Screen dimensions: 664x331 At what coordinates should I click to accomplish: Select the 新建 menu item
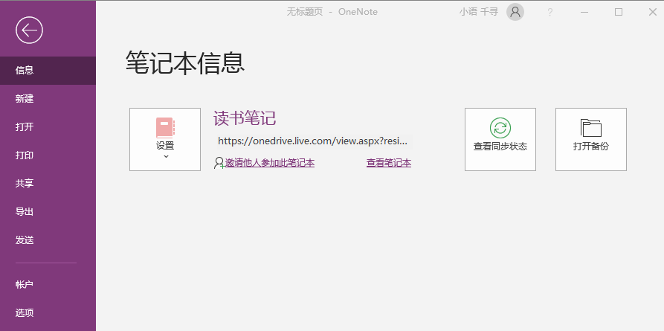click(x=48, y=99)
